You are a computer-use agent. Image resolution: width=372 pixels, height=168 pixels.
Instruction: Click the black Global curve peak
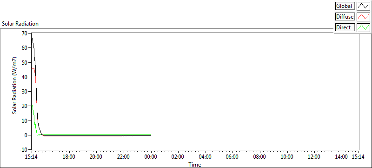pos(32,38)
